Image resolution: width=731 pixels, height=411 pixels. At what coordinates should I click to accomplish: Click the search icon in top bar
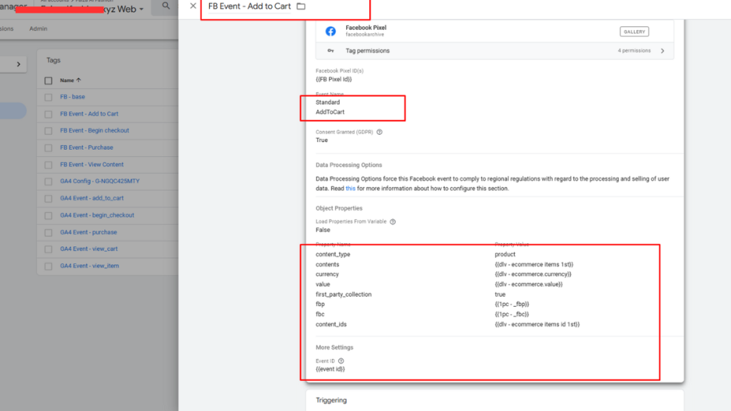(166, 6)
